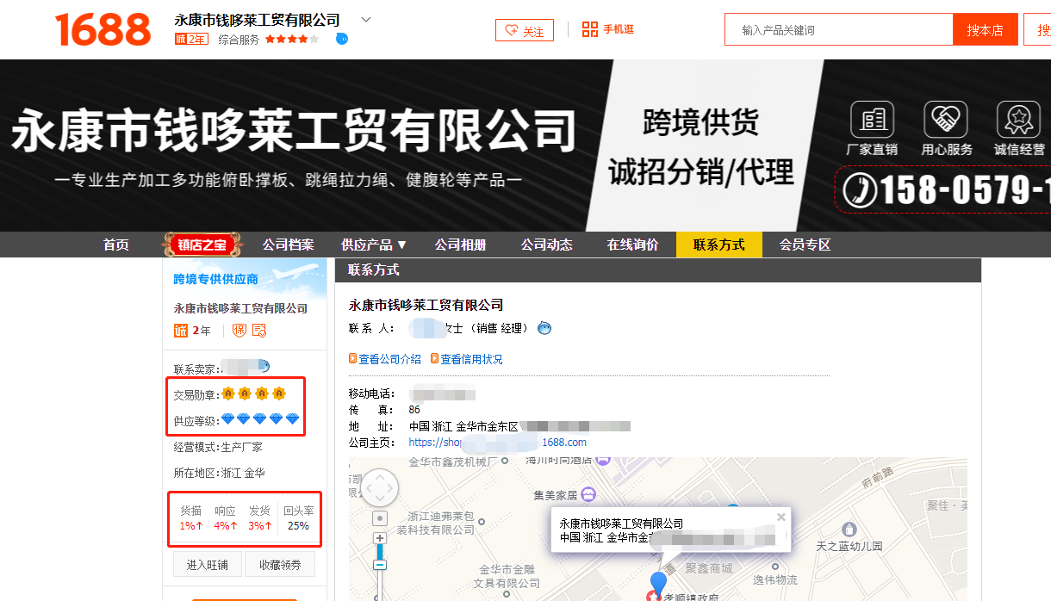Click the first 供应等级 diamond icon
The width and height of the screenshot is (1051, 601).
tap(228, 419)
